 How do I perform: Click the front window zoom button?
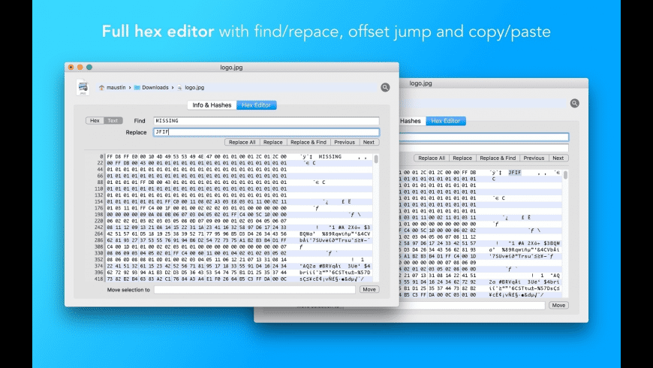(89, 67)
